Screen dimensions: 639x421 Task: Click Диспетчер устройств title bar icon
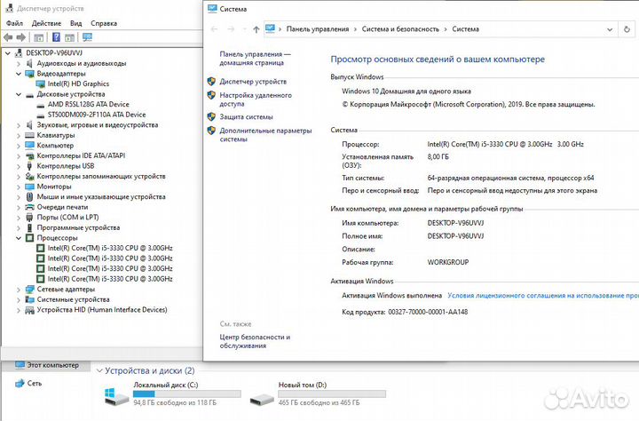point(9,8)
